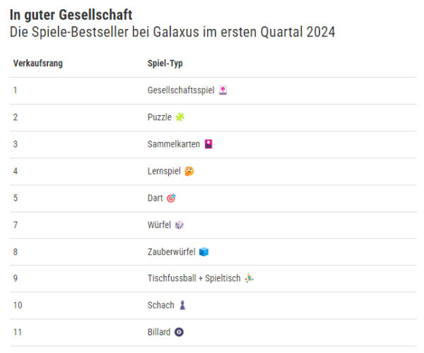Click the dartboard target icon
Screen dimensions: 424x353
point(171,198)
